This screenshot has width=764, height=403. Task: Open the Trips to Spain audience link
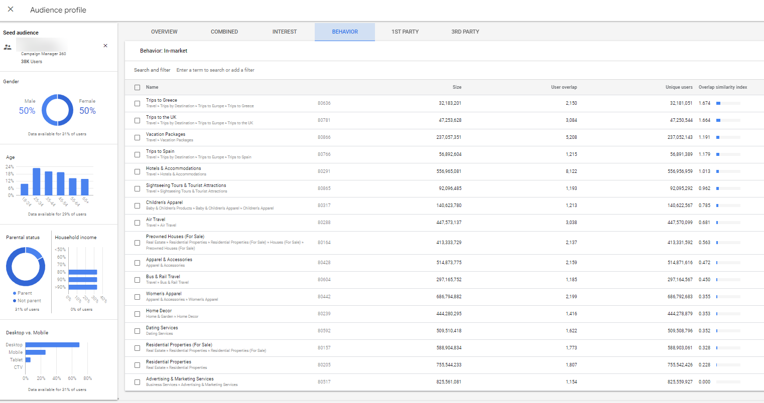pos(160,151)
